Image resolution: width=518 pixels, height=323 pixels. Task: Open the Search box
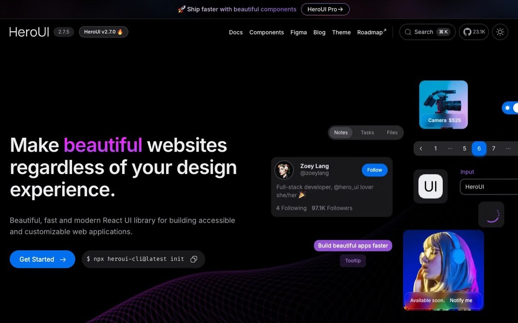pos(427,32)
